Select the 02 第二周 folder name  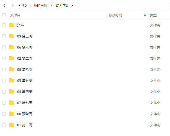coord(25,59)
